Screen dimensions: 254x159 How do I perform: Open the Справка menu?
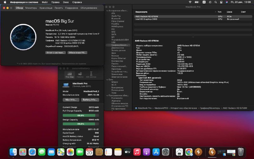[x=77, y=2]
